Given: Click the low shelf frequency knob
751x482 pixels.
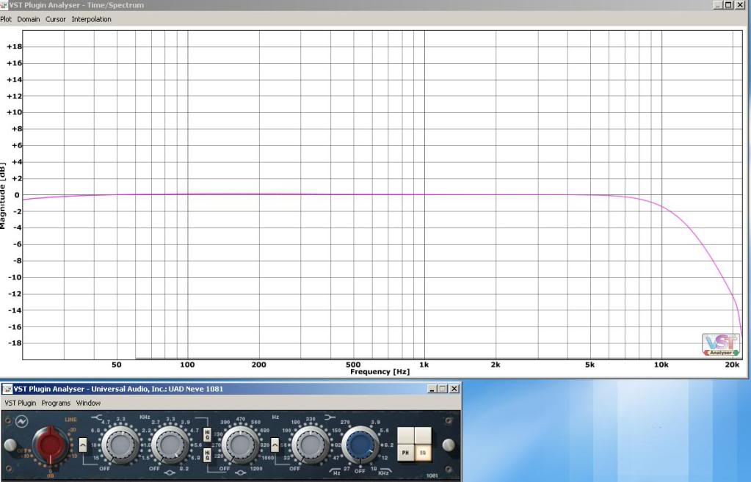Looking at the screenshot, I should click(309, 445).
